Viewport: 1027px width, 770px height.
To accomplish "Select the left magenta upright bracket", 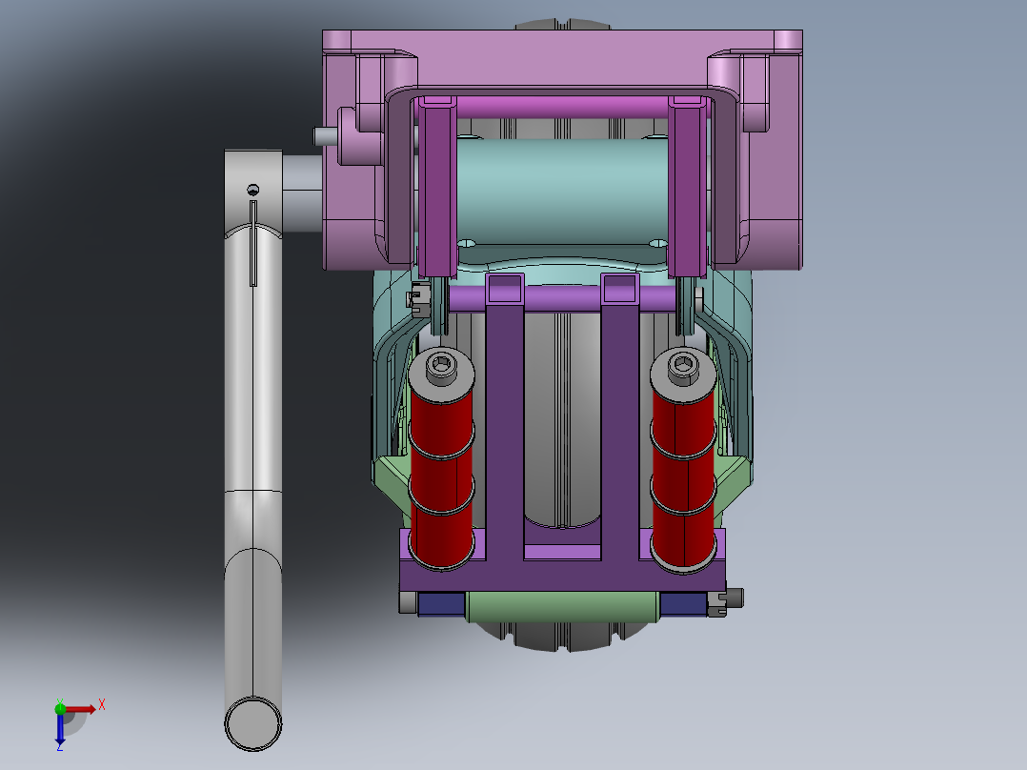I will (437, 187).
